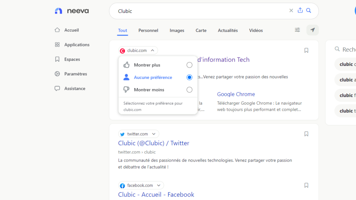Run the search with the magnifier icon
The width and height of the screenshot is (356, 200).
pos(309,11)
